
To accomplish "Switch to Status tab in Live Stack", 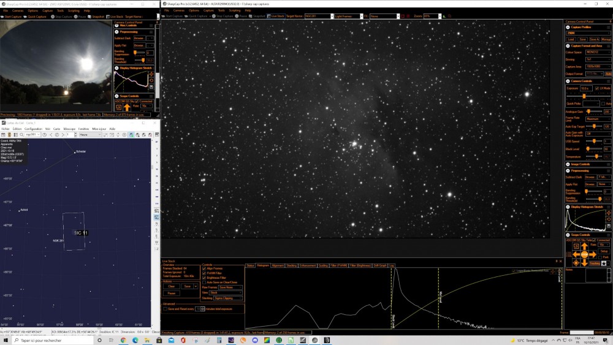I will [x=250, y=265].
